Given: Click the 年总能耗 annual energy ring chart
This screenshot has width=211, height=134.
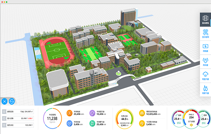Looking at the screenshot, I should 52,118.
